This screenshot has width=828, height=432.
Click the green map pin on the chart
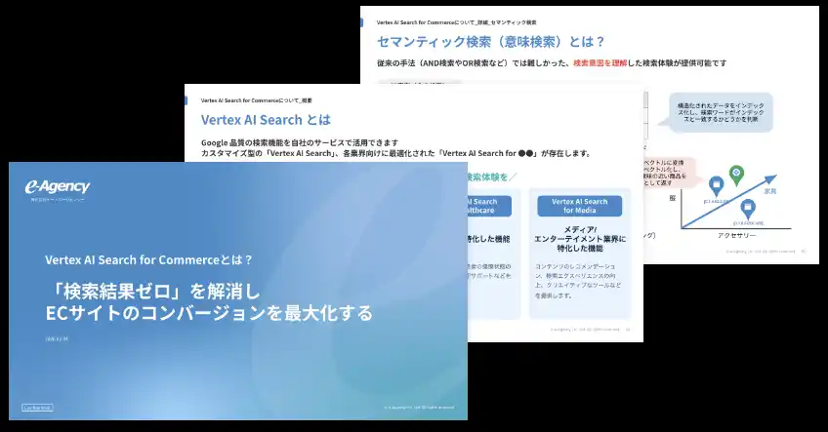pyautogui.click(x=736, y=176)
